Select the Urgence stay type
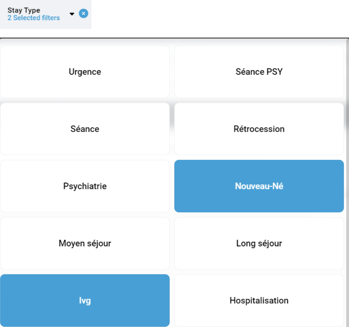The image size is (349, 327). [x=85, y=72]
